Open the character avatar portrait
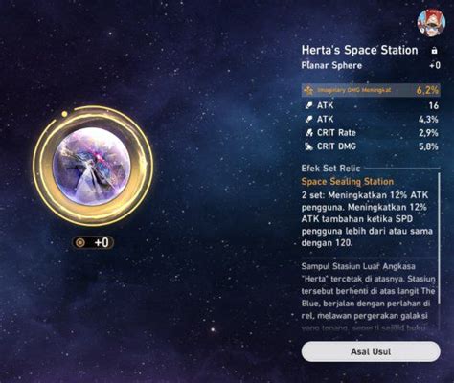Screen dimensions: 454x383 (x=431, y=22)
